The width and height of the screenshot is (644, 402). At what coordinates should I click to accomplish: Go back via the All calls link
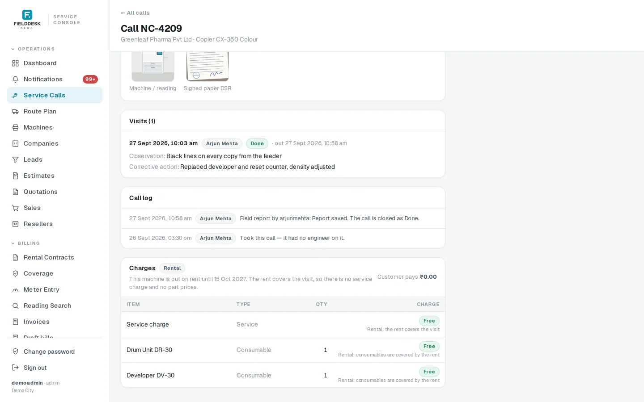[135, 13]
